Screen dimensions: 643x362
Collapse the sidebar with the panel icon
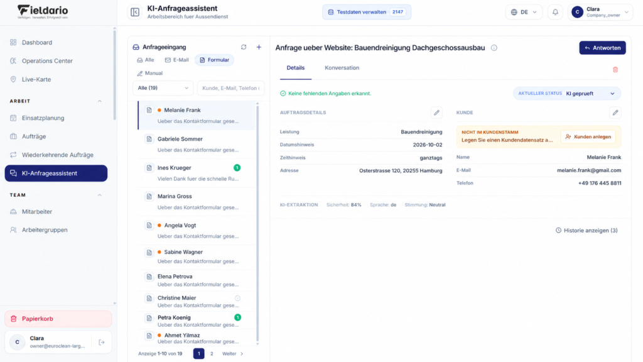pyautogui.click(x=135, y=13)
